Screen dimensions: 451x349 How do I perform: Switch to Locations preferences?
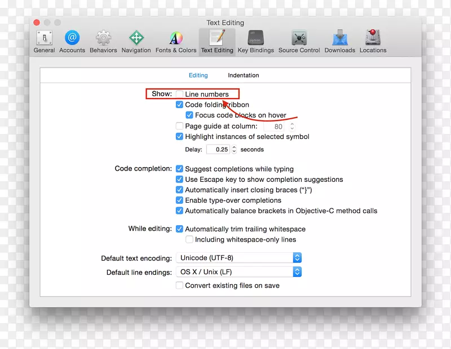click(373, 39)
